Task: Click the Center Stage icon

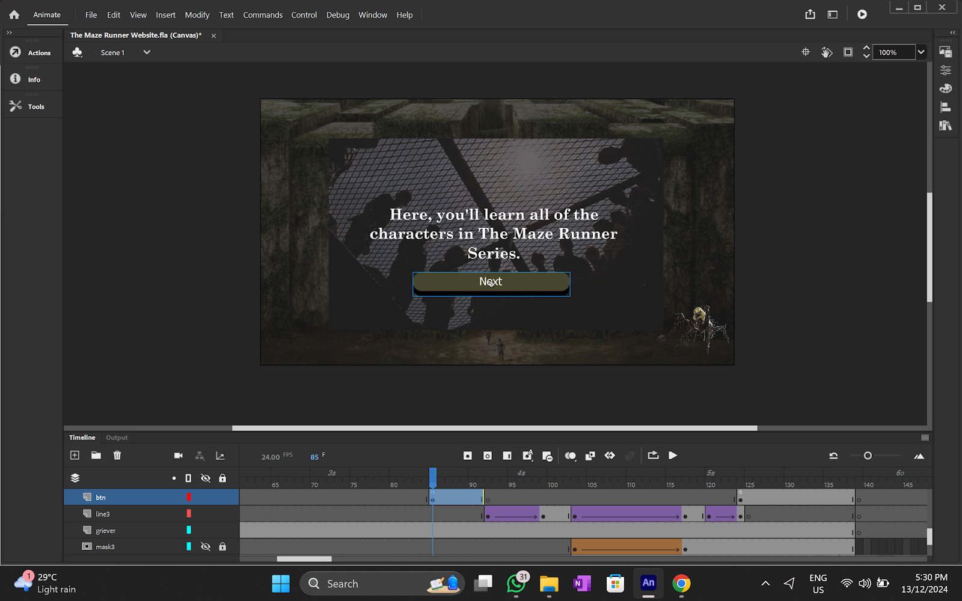Action: pos(806,52)
